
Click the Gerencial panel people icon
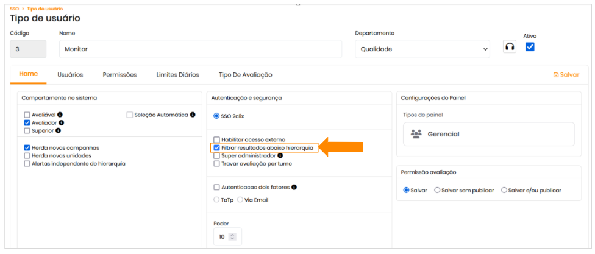[416, 134]
